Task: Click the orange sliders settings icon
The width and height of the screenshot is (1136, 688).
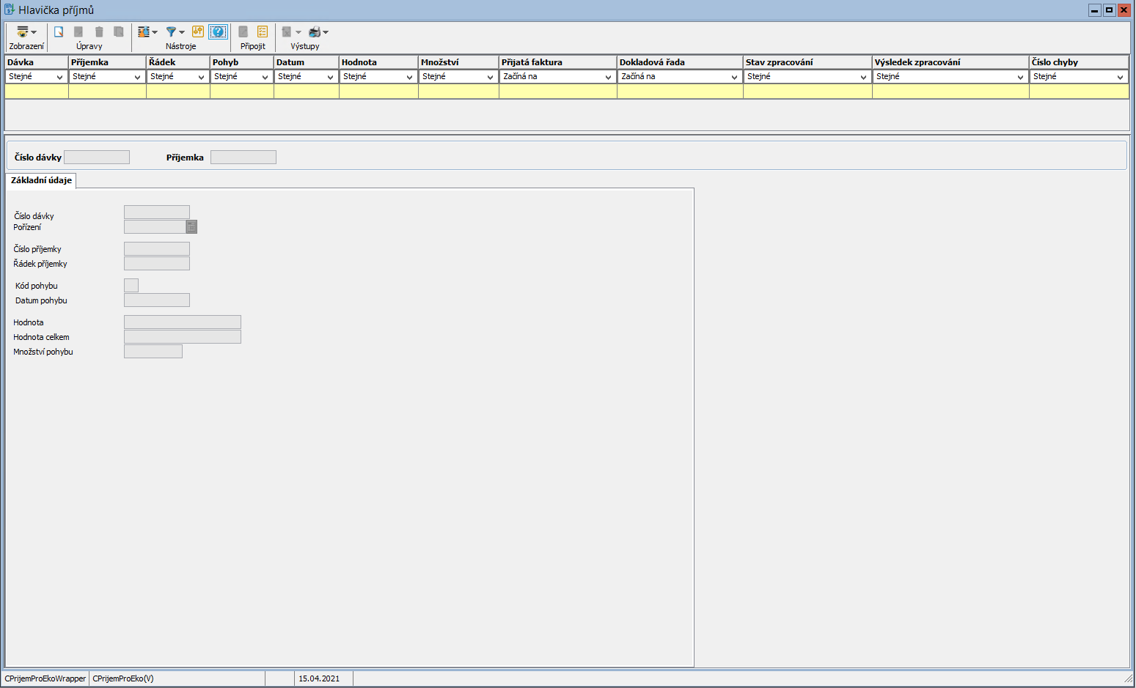Action: (197, 32)
